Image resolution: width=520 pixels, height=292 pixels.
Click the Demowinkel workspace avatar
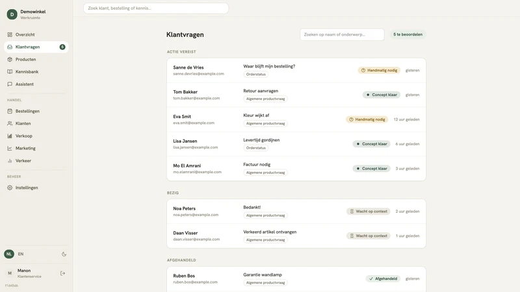12,14
